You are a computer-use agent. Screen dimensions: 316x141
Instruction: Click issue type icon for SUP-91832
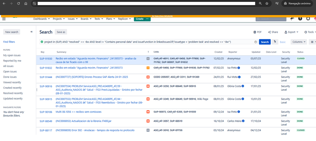point(148,68)
